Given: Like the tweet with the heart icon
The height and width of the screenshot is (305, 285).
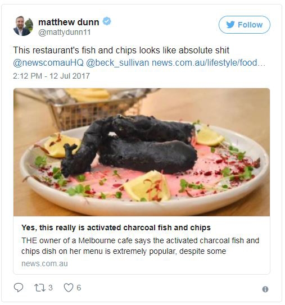Looking at the screenshot, I should 69,288.
